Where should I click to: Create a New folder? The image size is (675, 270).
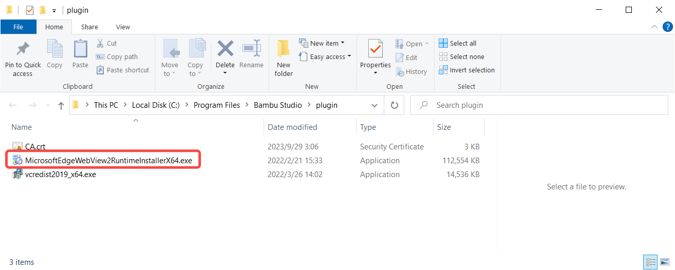tap(284, 58)
